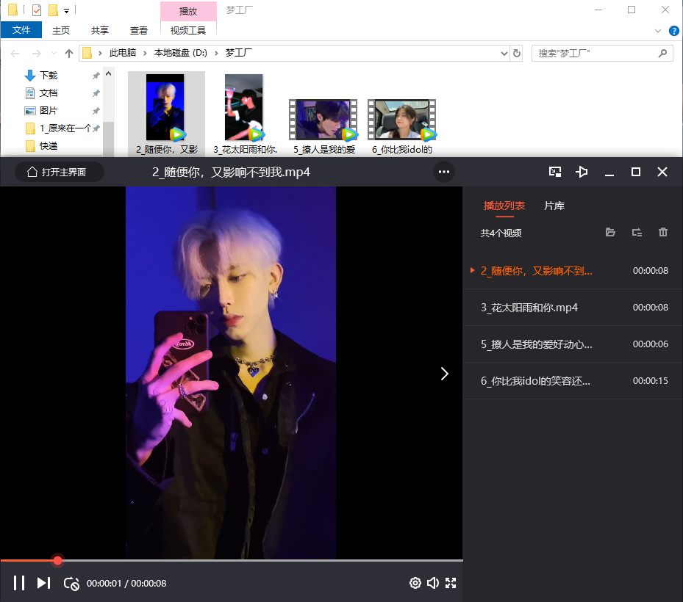Select the 播放 contextual tab

188,11
